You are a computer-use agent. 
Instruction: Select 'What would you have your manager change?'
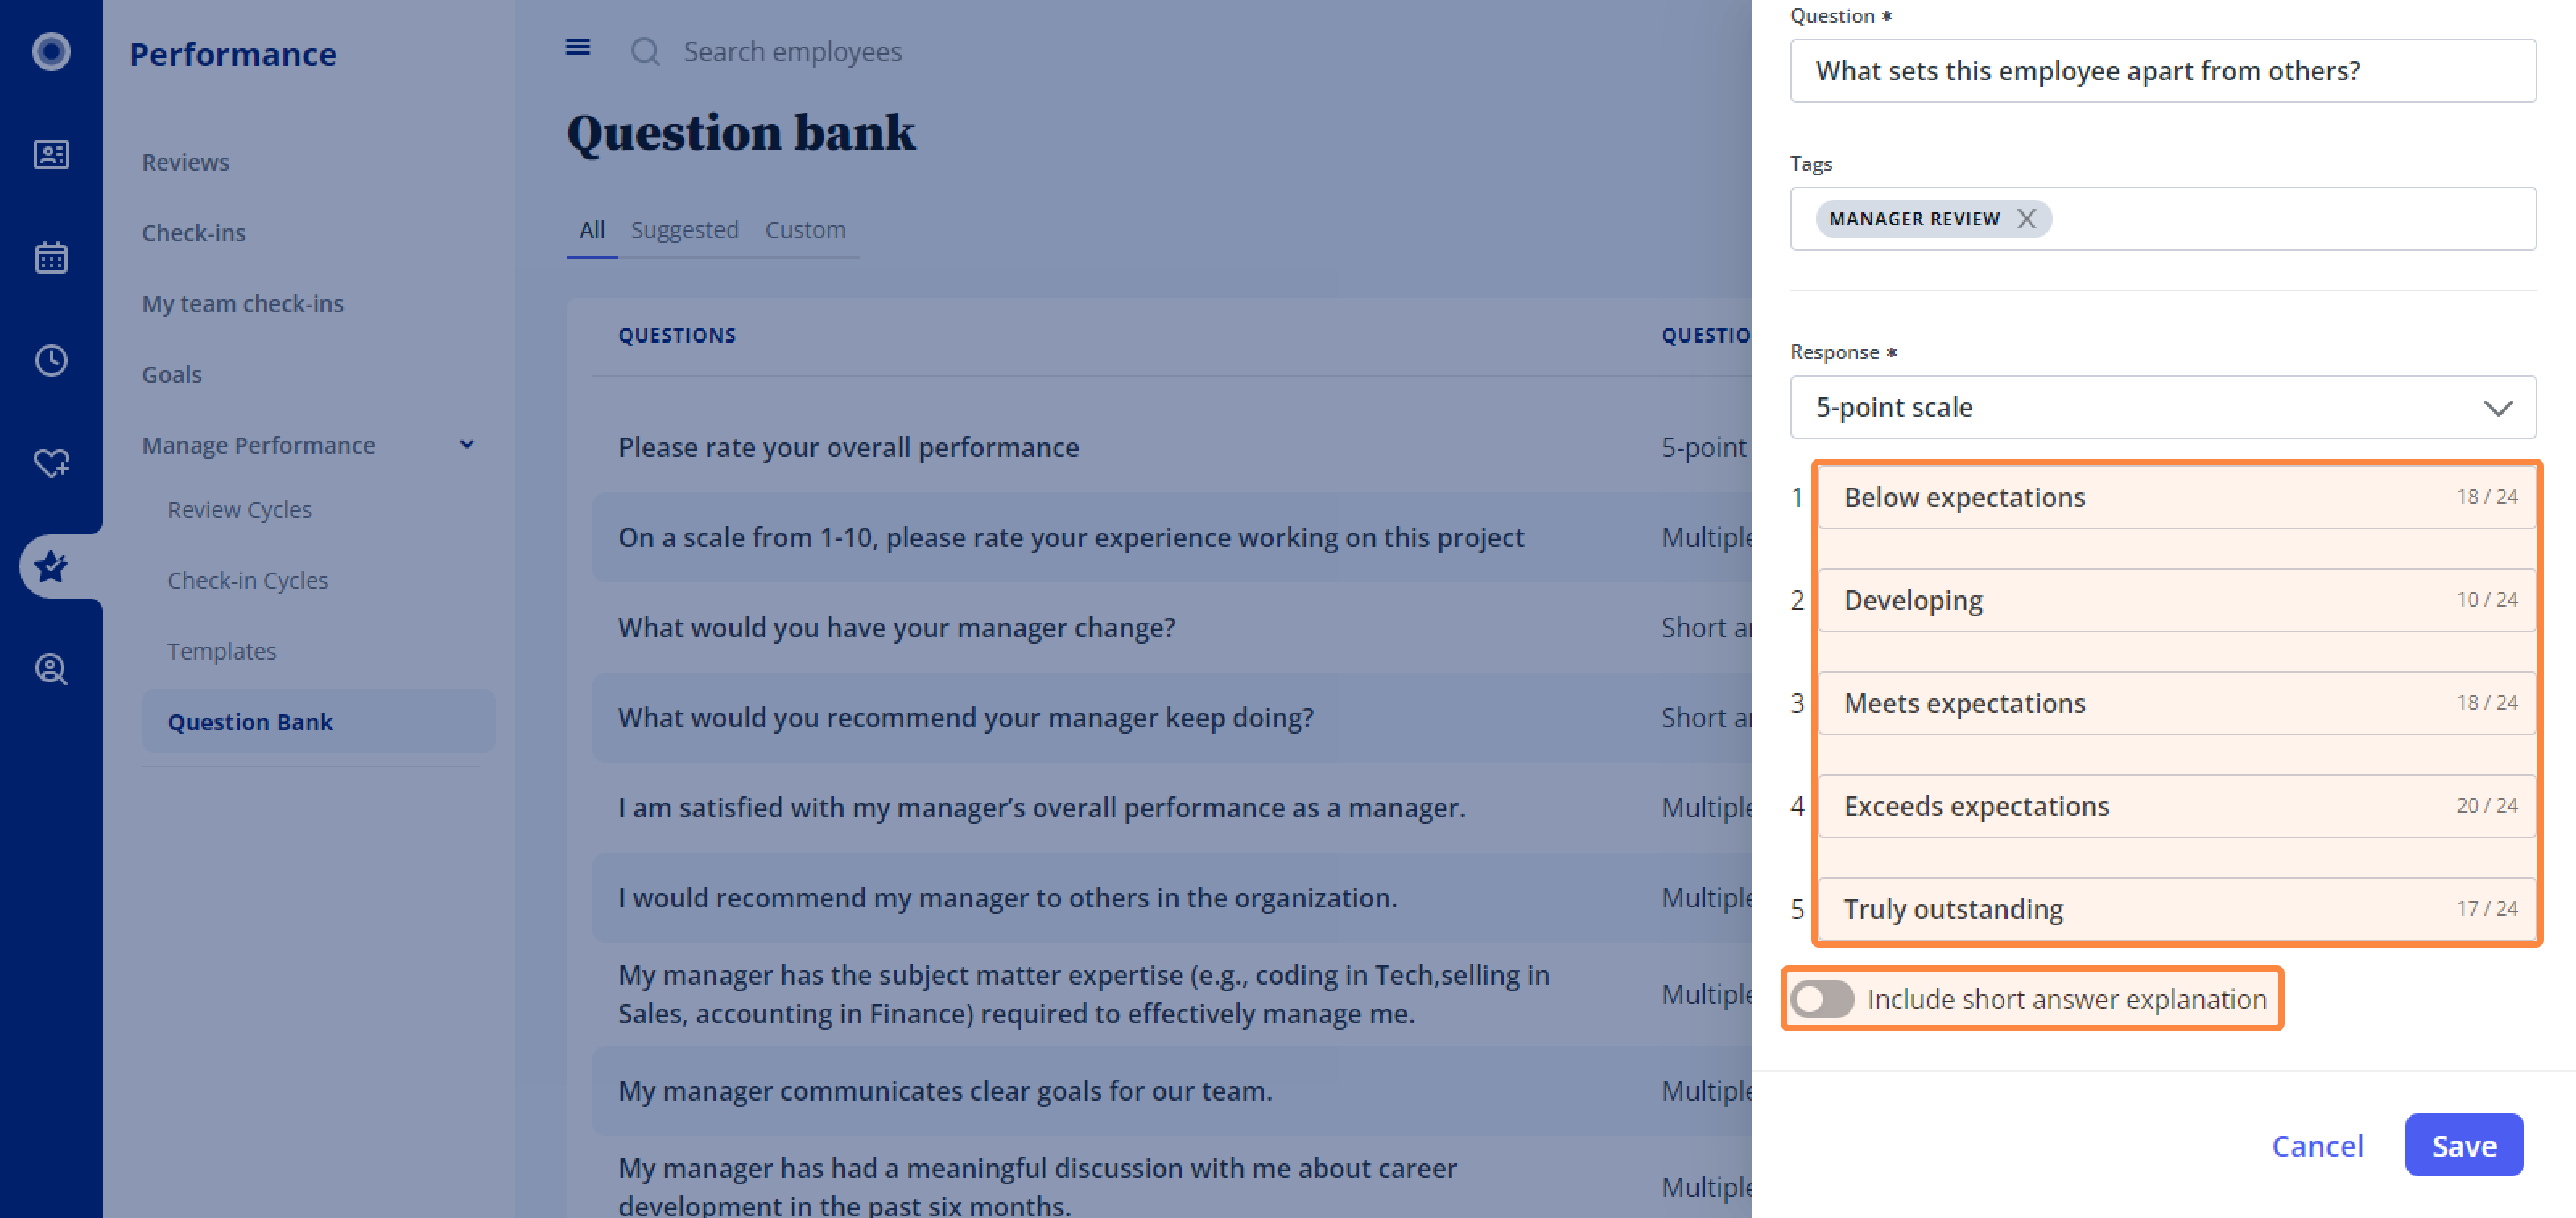pyautogui.click(x=896, y=628)
